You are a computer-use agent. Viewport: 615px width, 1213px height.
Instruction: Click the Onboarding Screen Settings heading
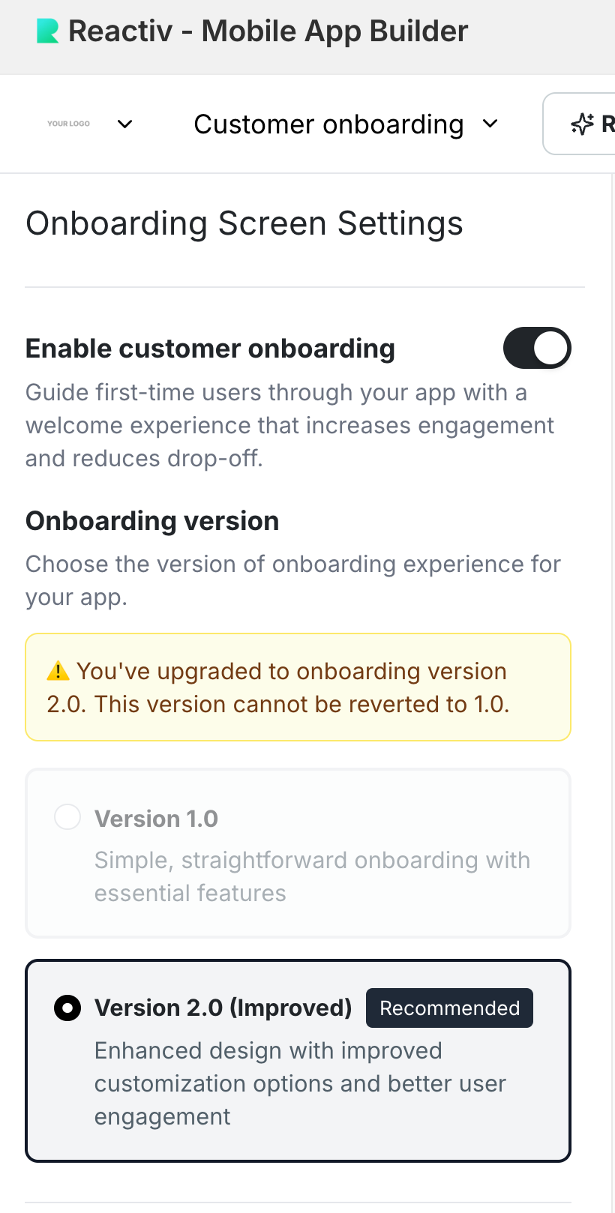click(x=244, y=223)
